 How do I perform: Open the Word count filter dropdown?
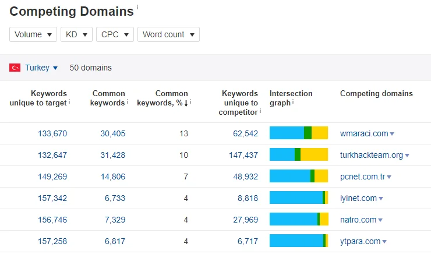point(168,34)
